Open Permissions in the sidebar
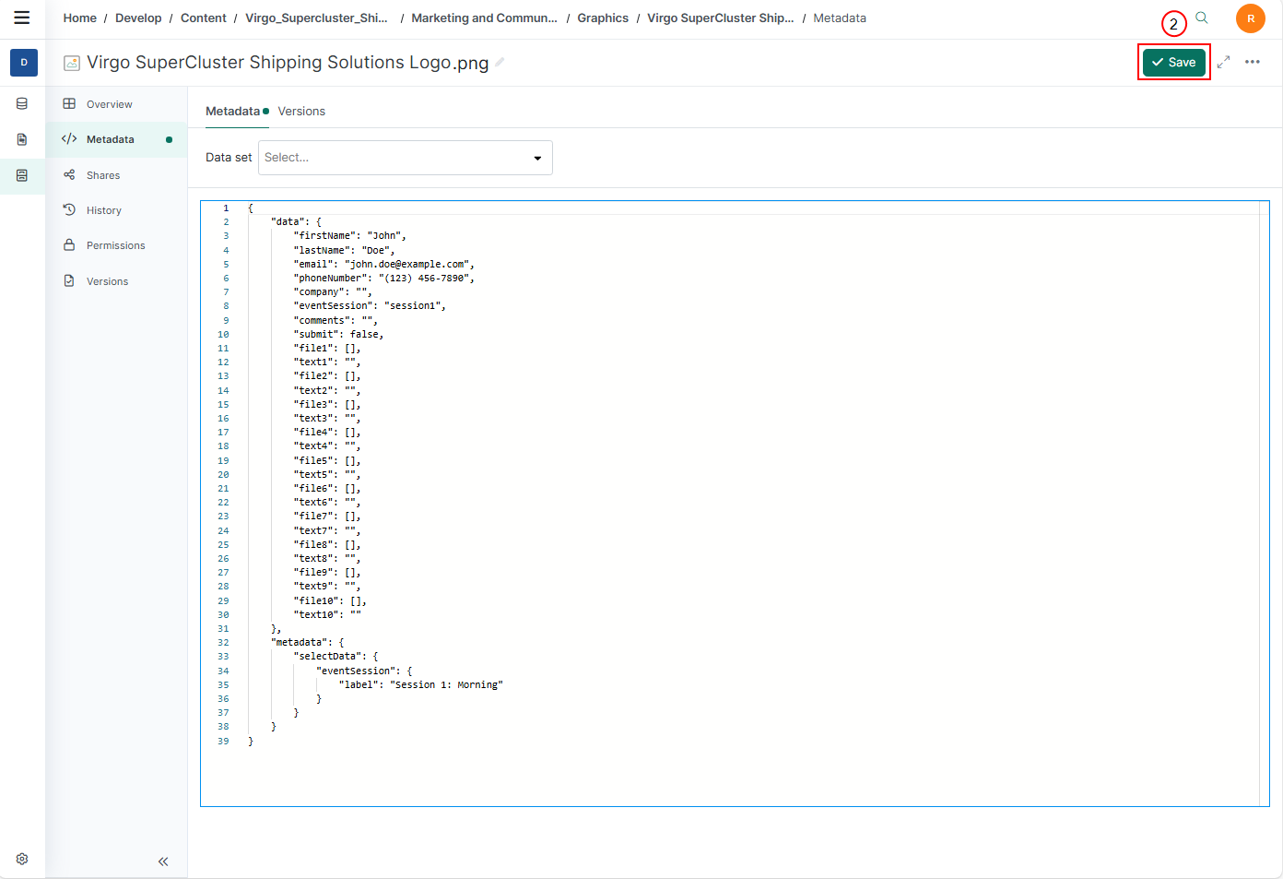Screen dimensions: 1283x879 pos(115,245)
